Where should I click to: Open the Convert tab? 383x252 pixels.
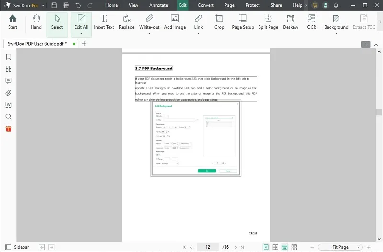[205, 5]
